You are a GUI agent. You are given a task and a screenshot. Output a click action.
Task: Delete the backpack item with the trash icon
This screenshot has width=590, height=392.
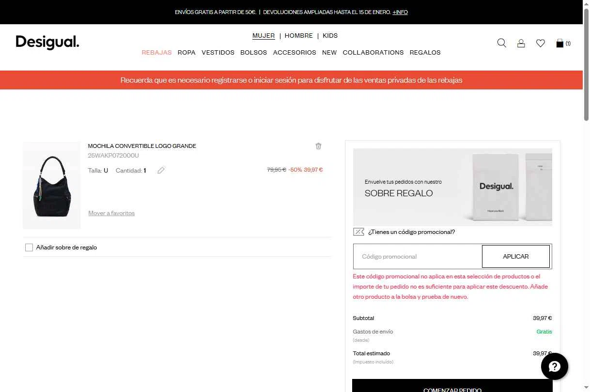click(318, 146)
